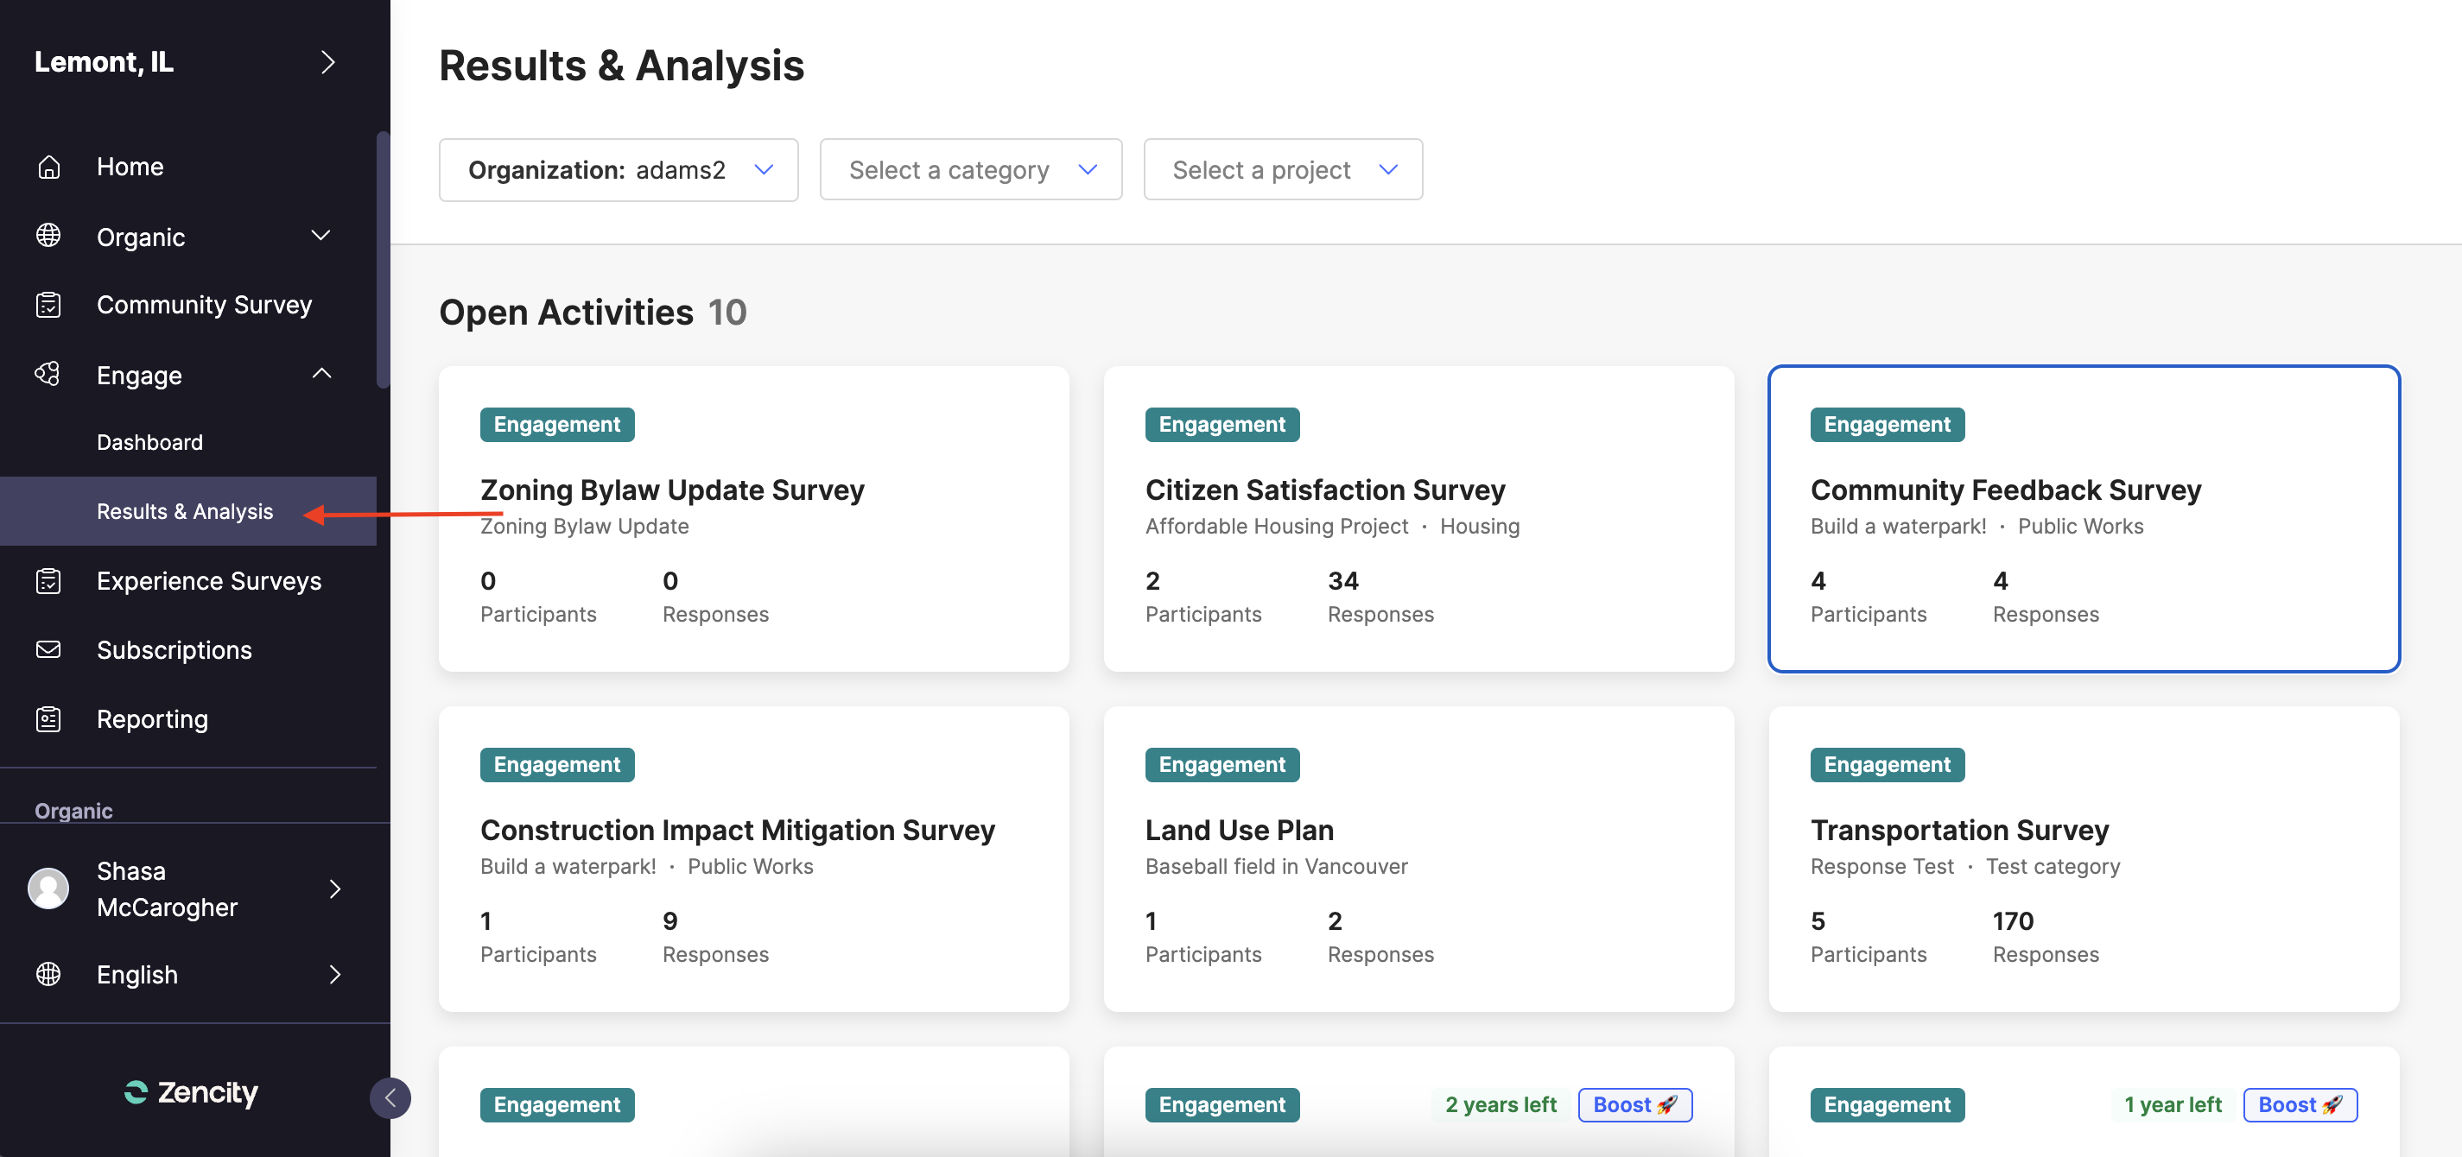Click the Subscriptions envelope icon
The height and width of the screenshot is (1157, 2462).
tap(48, 649)
